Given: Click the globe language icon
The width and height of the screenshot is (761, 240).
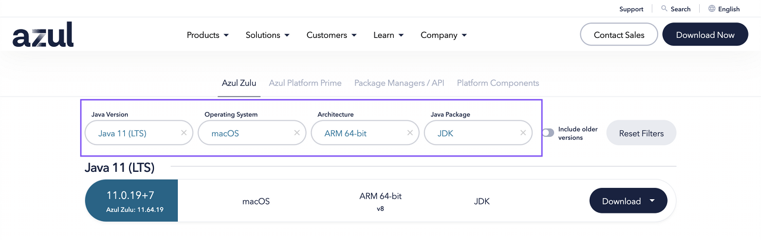Looking at the screenshot, I should (x=712, y=9).
